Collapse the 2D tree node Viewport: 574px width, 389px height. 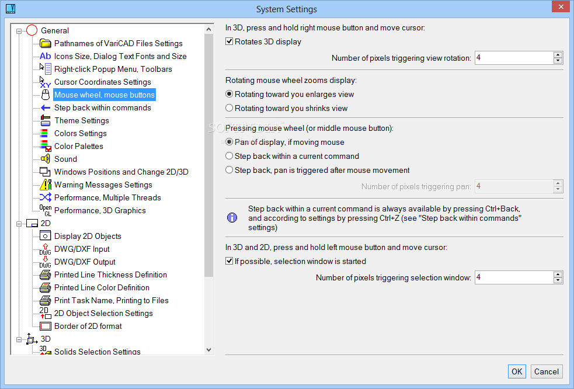coord(19,224)
